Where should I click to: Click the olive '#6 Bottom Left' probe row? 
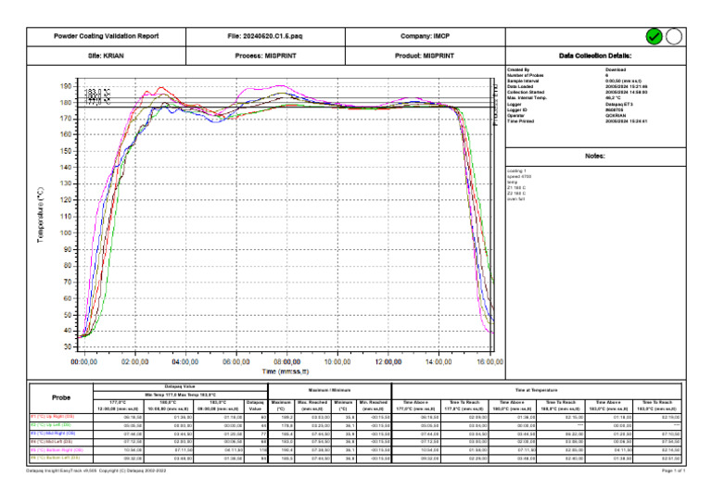(356, 459)
